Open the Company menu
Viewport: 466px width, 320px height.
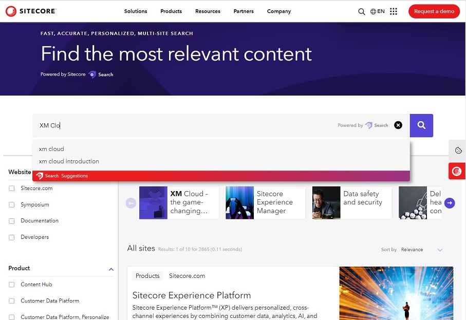click(279, 11)
